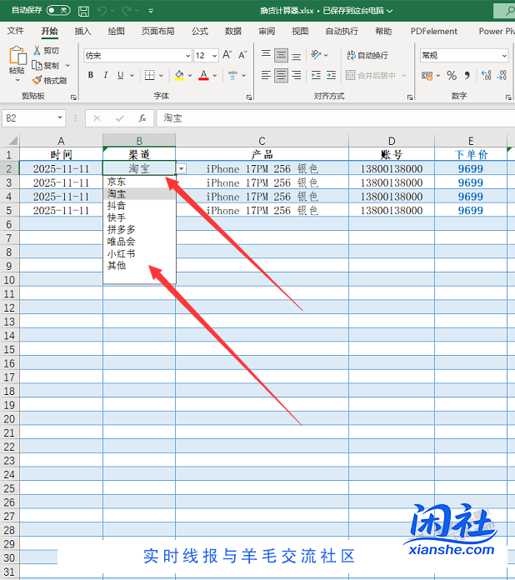The width and height of the screenshot is (515, 580).
Task: Click decrease decimal icon
Action: click(x=502, y=76)
